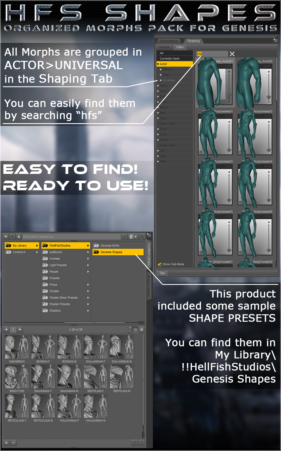The image size is (281, 451).
Task: Increase Armz01 morph with plus sign
Action: click(229, 72)
